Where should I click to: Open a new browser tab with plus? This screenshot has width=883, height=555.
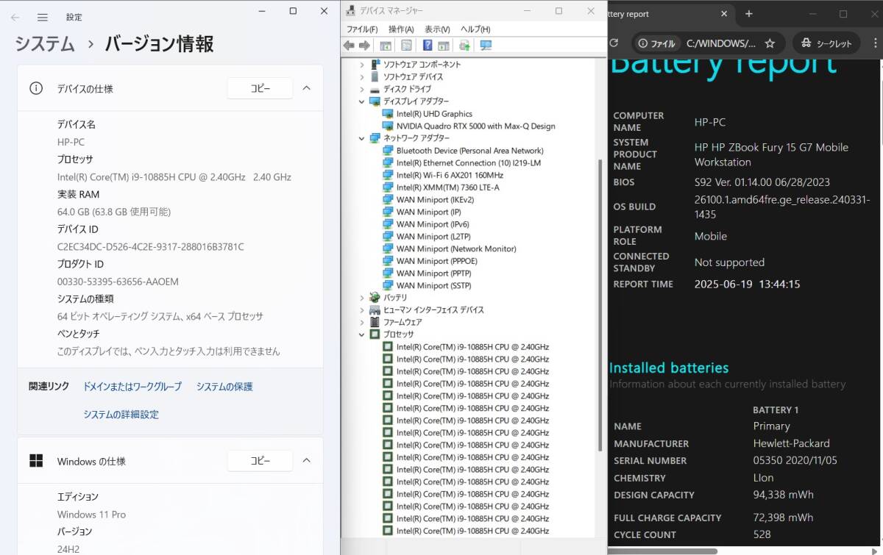tap(749, 14)
